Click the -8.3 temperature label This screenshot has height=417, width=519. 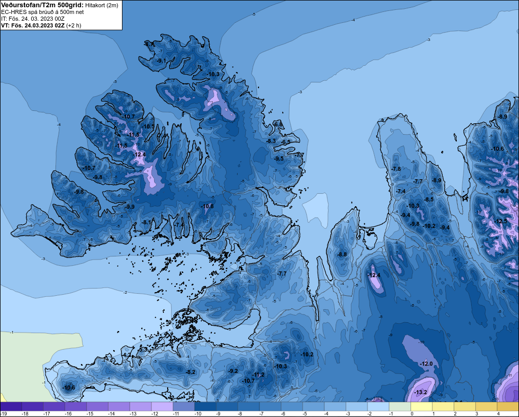[x=271, y=141]
